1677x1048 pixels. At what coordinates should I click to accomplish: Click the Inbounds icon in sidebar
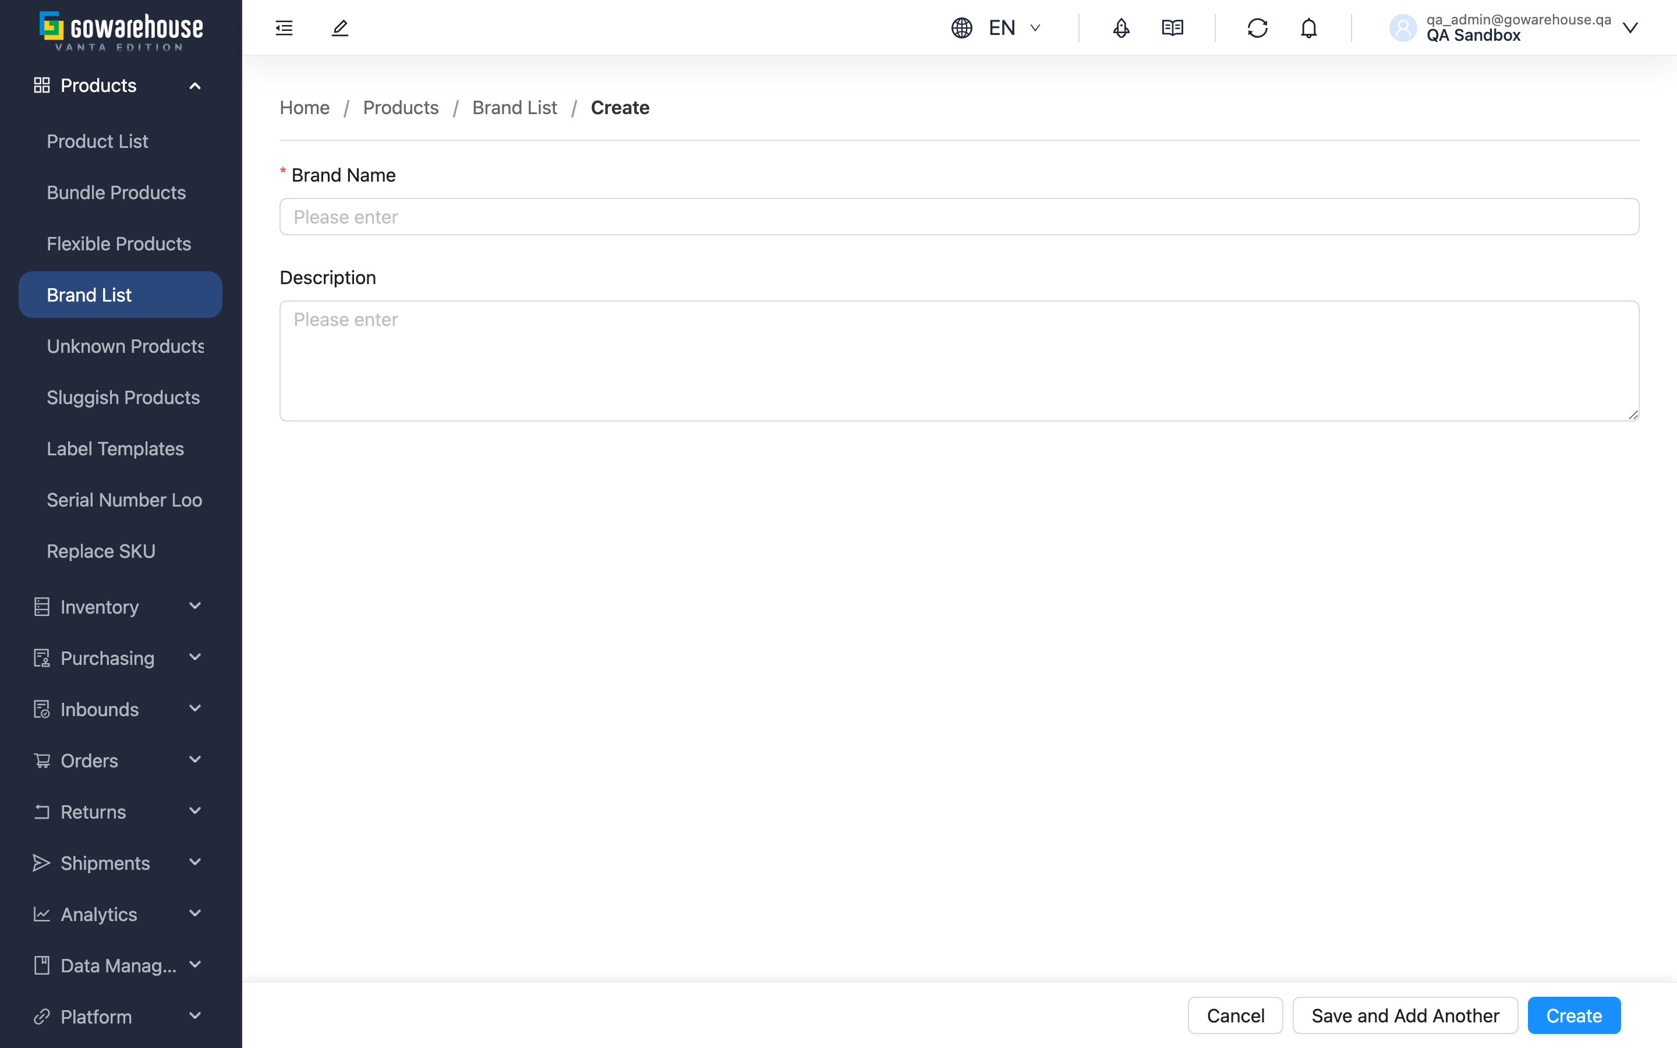pyautogui.click(x=41, y=709)
